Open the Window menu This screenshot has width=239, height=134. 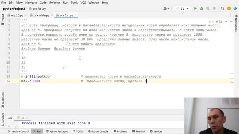click(x=94, y=3)
